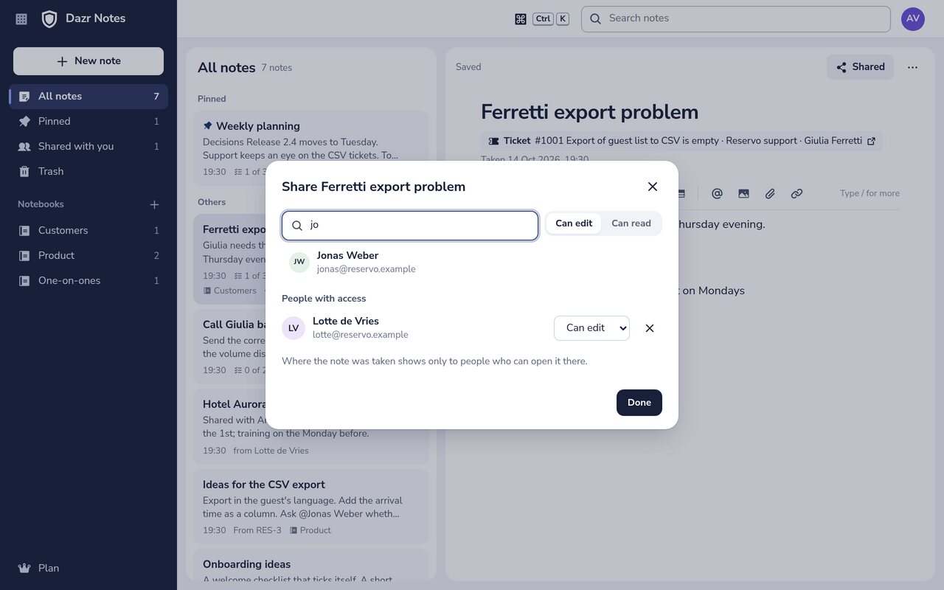944x590 pixels.
Task: Insert image from editor toolbar
Action: coord(743,194)
